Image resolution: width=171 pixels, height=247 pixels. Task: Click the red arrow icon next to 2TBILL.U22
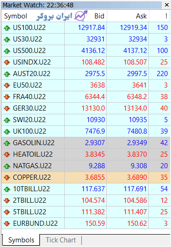[x=7, y=200]
